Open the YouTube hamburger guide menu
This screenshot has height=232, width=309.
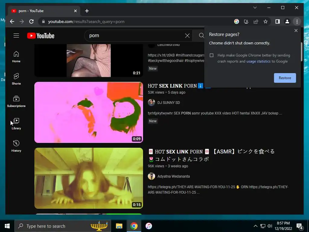(16, 36)
